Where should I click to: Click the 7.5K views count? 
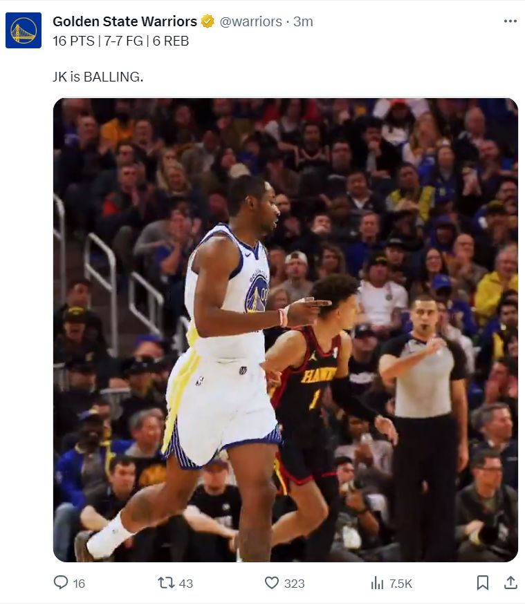pos(401,584)
